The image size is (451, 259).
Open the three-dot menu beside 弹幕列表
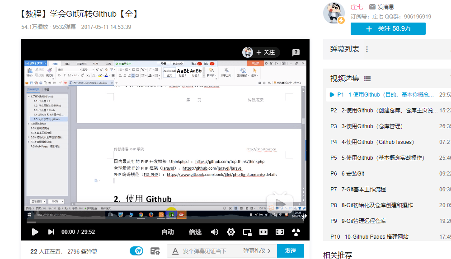point(367,49)
